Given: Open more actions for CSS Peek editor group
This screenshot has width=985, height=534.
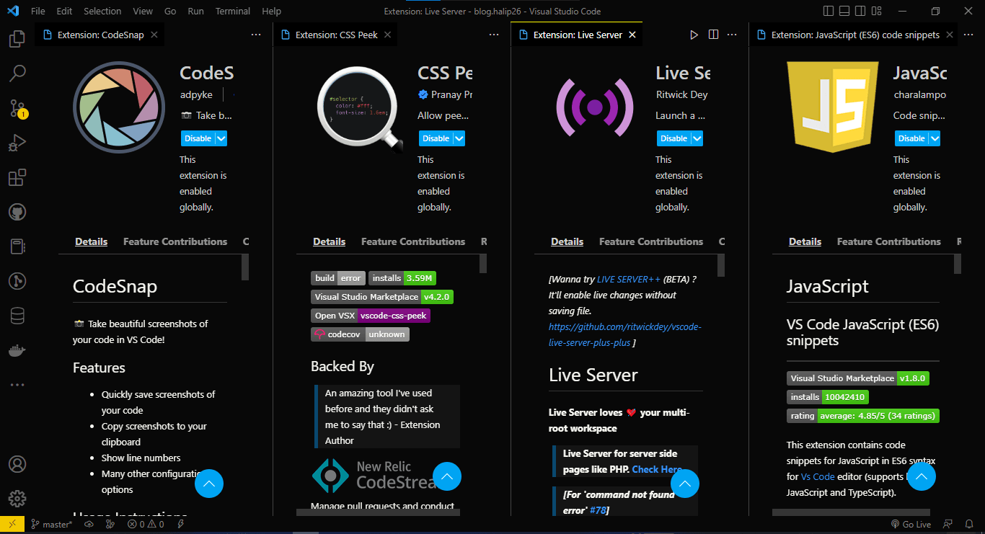Looking at the screenshot, I should 494,35.
